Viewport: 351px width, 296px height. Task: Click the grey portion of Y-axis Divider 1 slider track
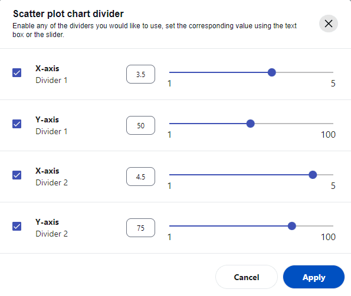coord(294,124)
